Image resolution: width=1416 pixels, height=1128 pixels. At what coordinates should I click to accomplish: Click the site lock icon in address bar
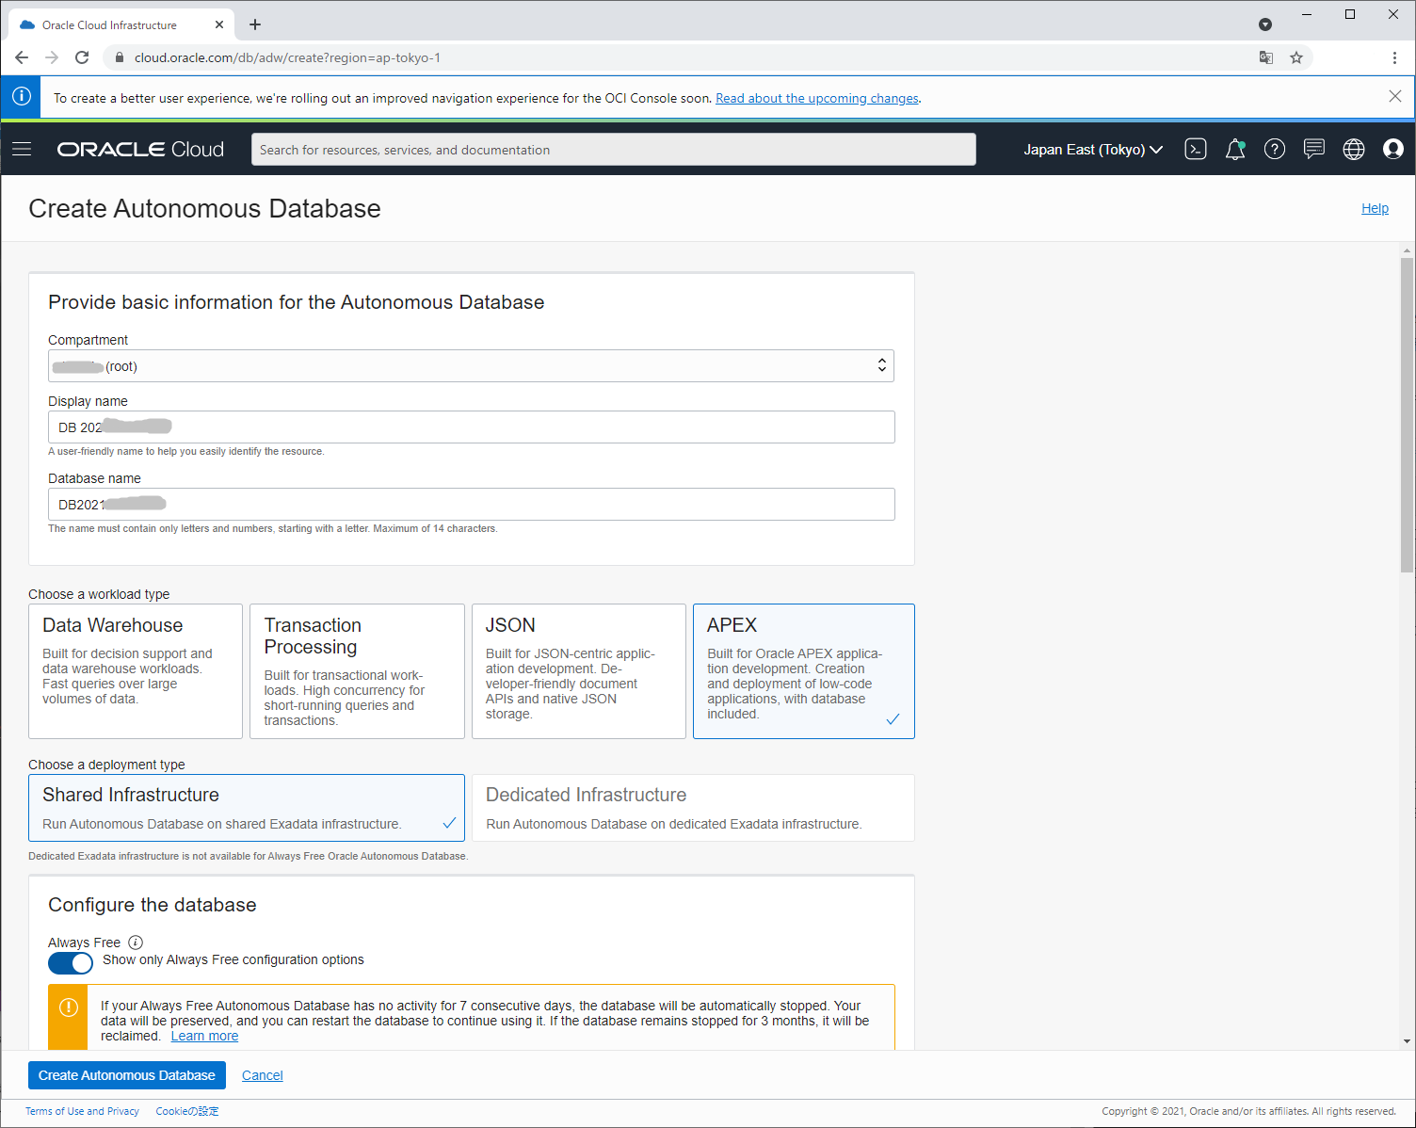pyautogui.click(x=119, y=57)
